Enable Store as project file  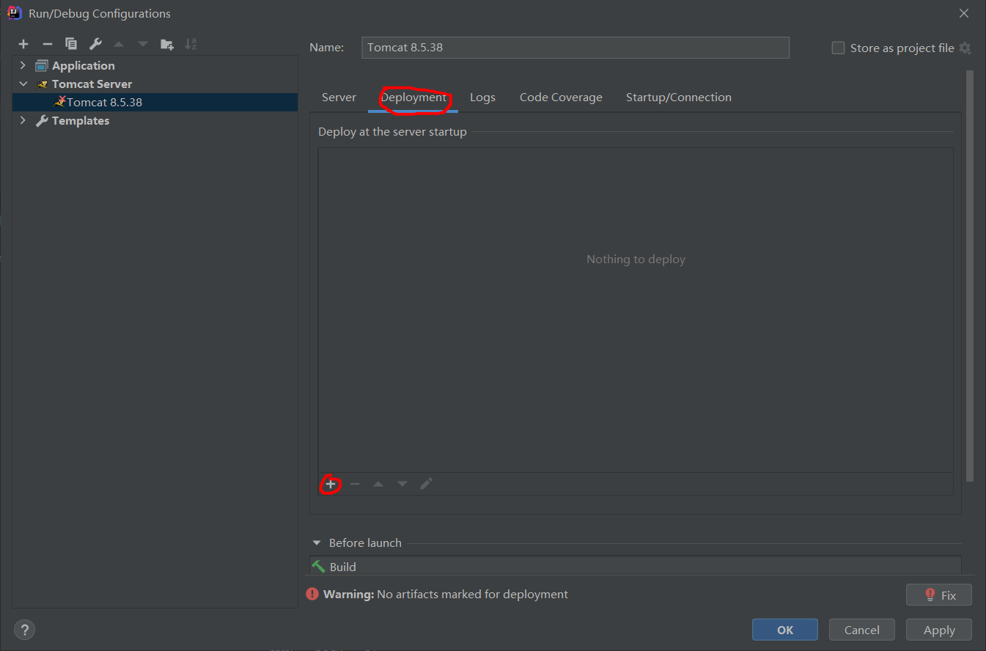pos(838,48)
